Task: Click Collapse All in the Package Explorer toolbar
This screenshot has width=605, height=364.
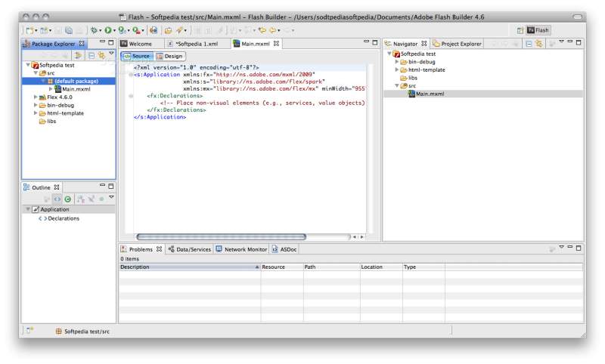Action: pyautogui.click(x=92, y=55)
